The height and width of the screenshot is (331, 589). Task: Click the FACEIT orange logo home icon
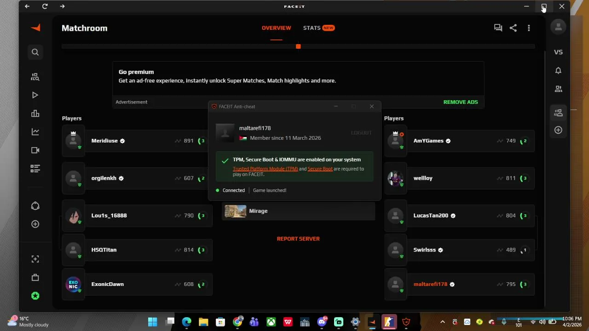[35, 28]
